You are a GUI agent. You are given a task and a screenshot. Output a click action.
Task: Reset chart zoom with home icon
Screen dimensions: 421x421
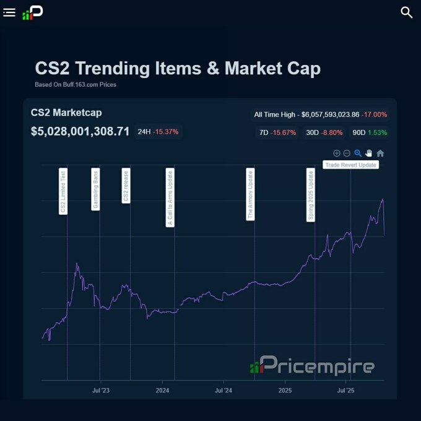point(380,153)
